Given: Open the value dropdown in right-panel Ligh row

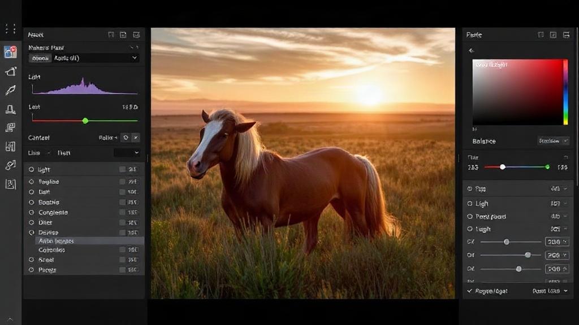Looking at the screenshot, I should coord(559,203).
